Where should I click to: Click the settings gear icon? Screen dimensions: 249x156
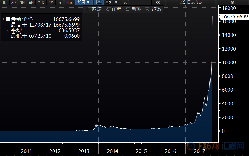[x=232, y=2]
